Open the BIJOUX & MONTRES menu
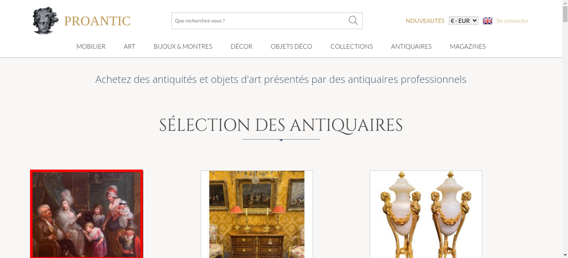568x258 pixels. (x=183, y=46)
